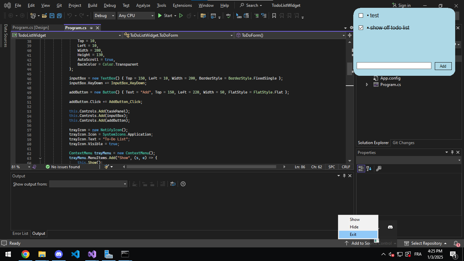Open Property Pages wrench icon

point(379,169)
